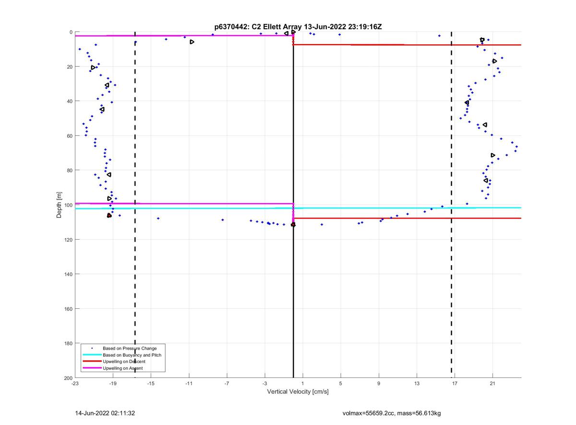Click legend entry "Based on Pressure Change"
Viewport: 576px width, 425px height.
click(x=130, y=348)
